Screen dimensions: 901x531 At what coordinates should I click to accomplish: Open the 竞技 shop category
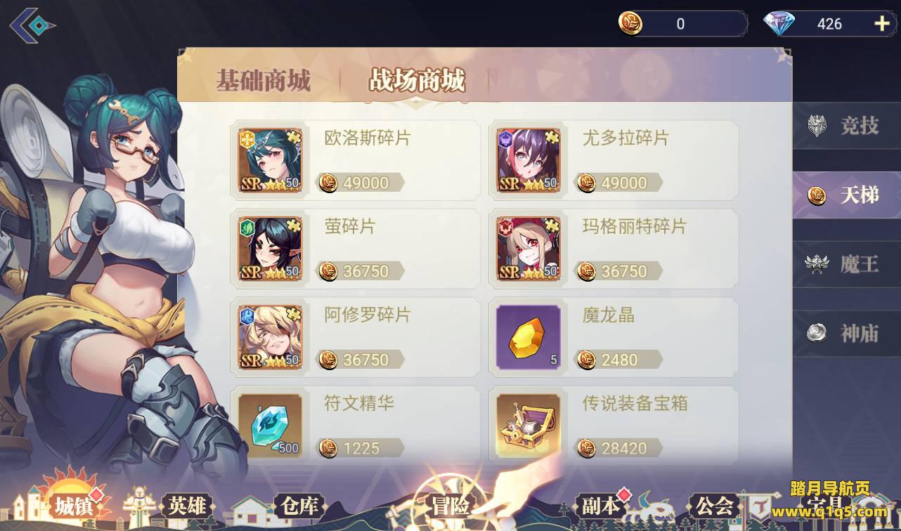846,126
